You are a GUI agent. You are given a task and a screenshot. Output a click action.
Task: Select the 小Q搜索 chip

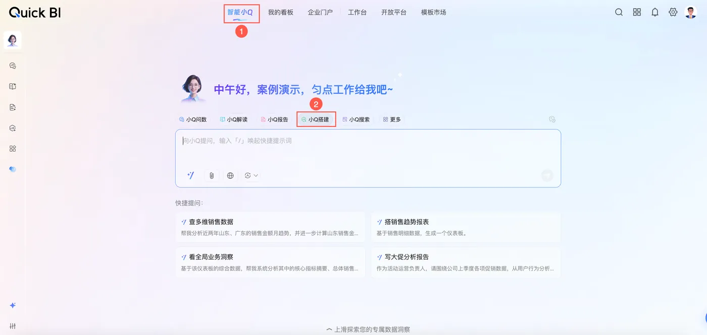[356, 119]
